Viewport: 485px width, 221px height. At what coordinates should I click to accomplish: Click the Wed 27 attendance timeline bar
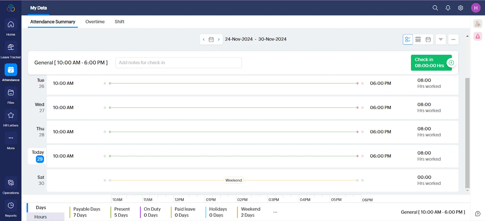(x=234, y=107)
